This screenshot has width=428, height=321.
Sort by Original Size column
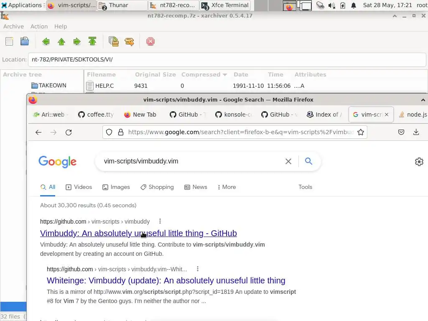pyautogui.click(x=155, y=74)
